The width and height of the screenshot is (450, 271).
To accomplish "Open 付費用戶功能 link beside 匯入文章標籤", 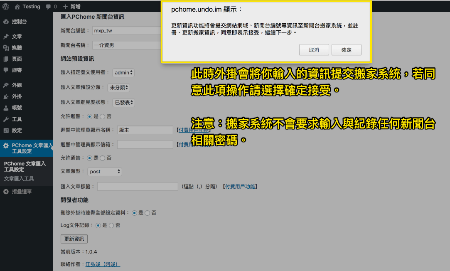I will [x=240, y=187].
